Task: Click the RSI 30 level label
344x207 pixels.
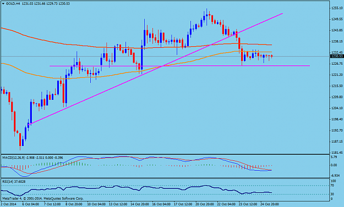Action: coord(332,194)
